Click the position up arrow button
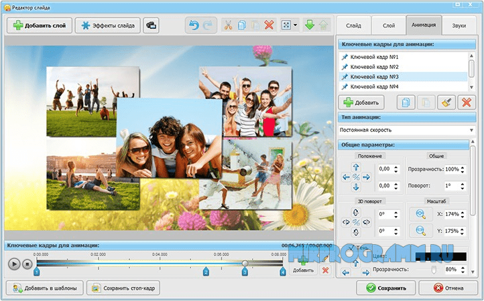Screen dimensions: 484x301 coord(356,167)
